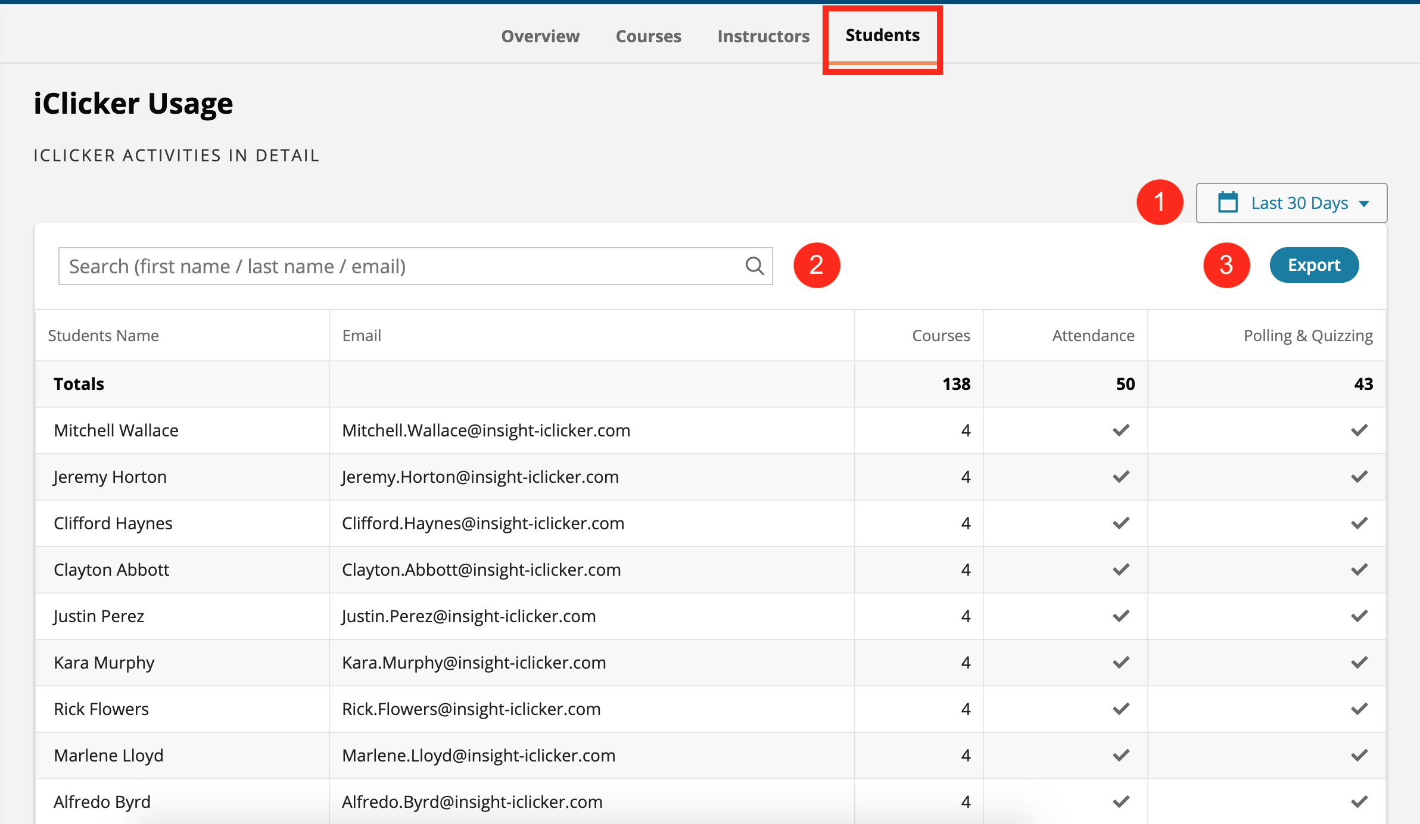The image size is (1420, 824).
Task: Toggle Justin Perez's Attendance mark
Action: click(x=1120, y=616)
